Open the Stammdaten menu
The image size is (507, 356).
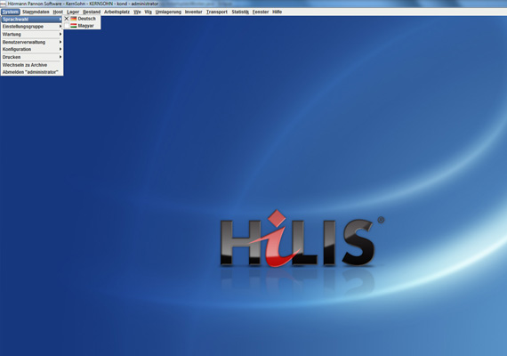(36, 12)
